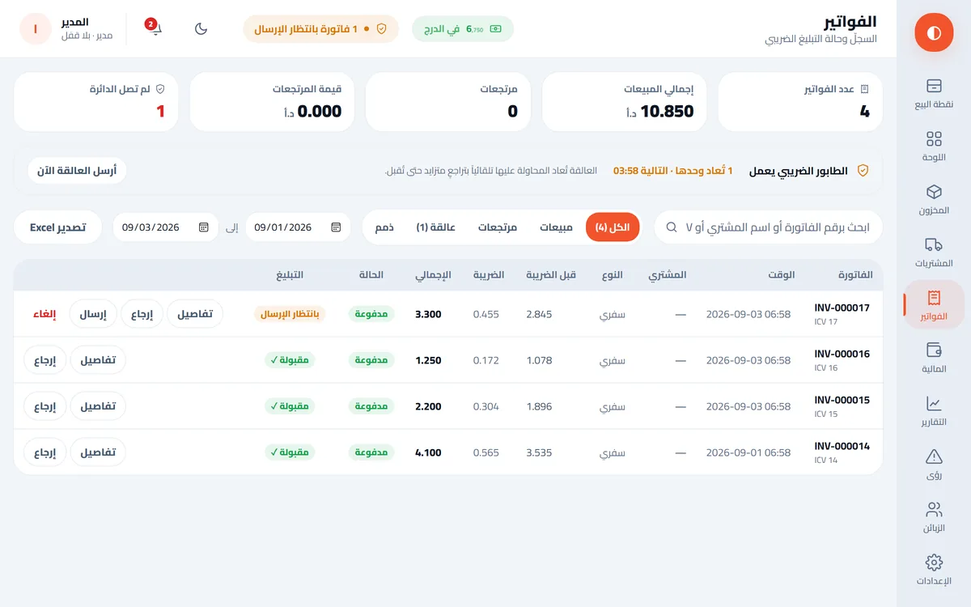The height and width of the screenshot is (607, 971).
Task: Click the search magnifier icon
Action: tap(672, 227)
